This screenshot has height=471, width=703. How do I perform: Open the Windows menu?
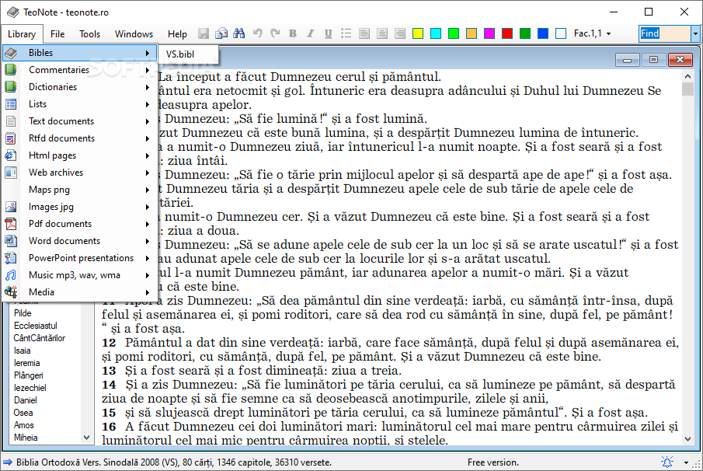click(x=134, y=34)
